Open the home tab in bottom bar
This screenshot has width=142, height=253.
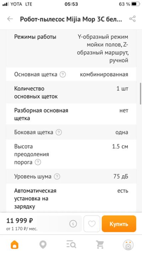click(x=15, y=244)
